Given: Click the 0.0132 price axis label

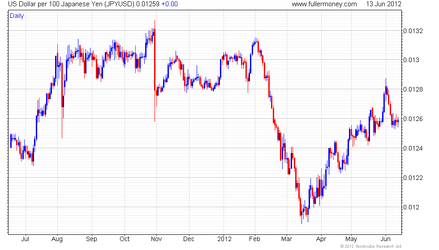Looking at the screenshot, I should (413, 31).
